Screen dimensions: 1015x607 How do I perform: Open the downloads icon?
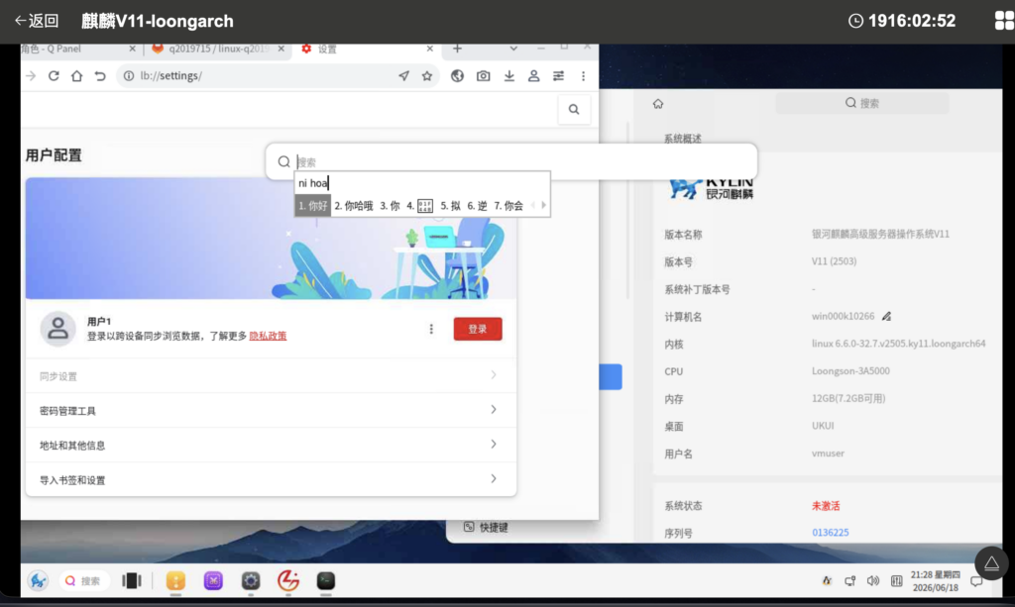point(509,75)
